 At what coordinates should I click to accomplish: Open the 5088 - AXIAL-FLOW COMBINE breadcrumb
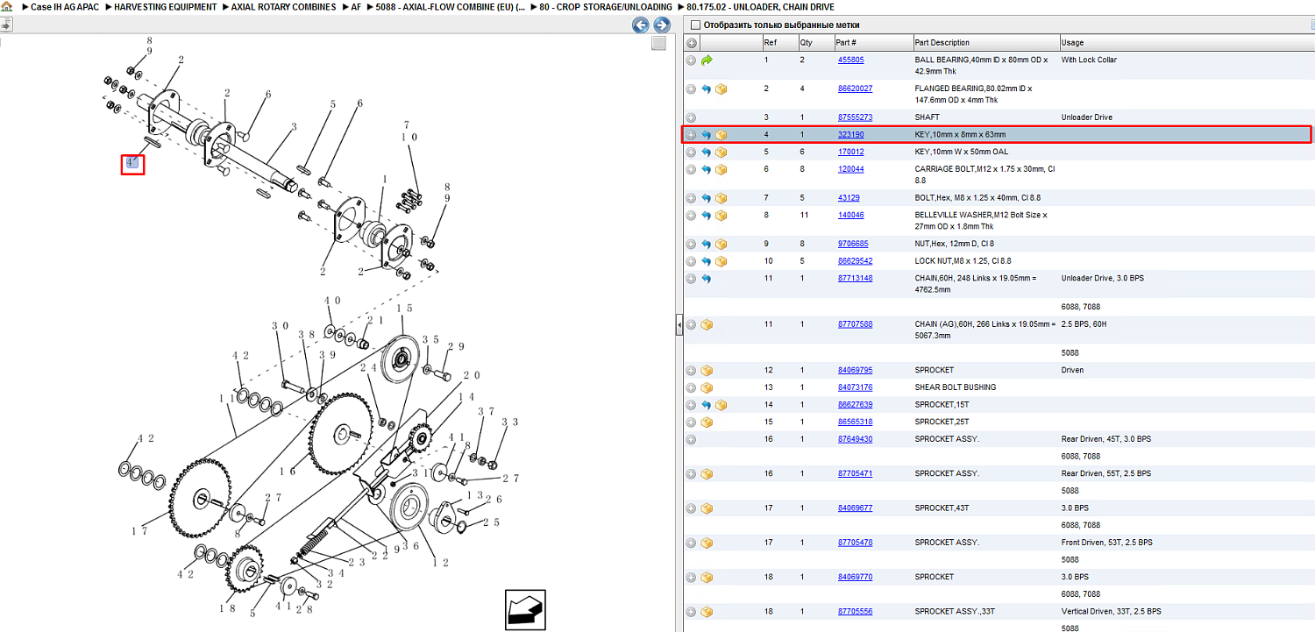pyautogui.click(x=451, y=7)
